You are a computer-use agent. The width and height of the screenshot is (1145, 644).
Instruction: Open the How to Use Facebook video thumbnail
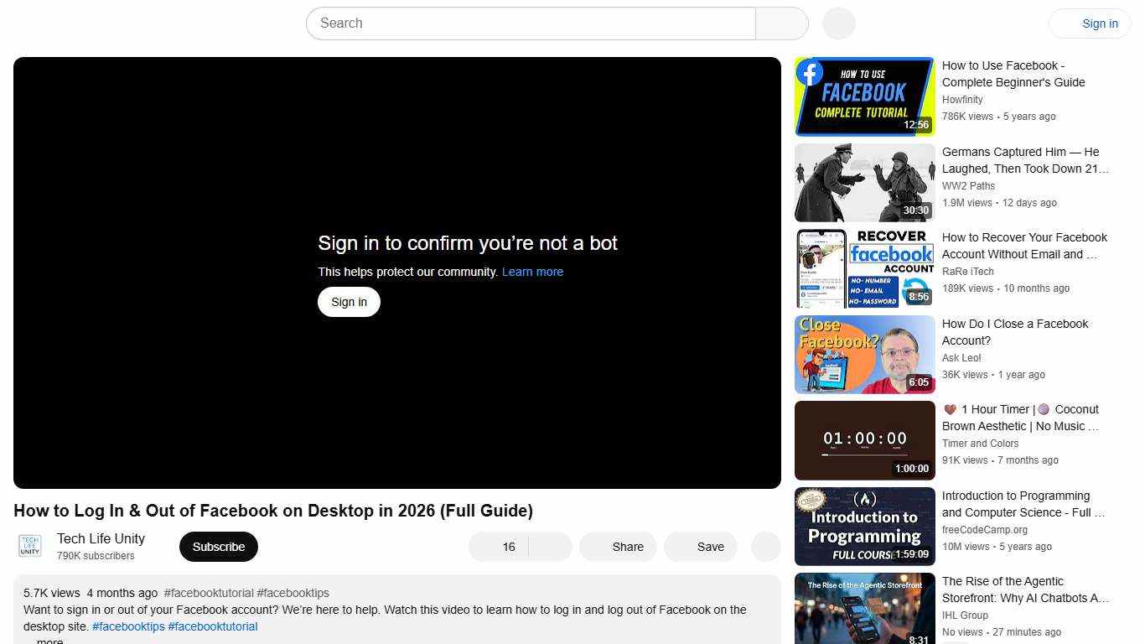click(x=864, y=96)
